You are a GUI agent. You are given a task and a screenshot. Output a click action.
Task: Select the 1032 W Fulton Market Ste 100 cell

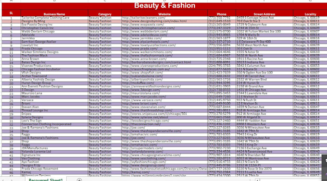point(264,32)
